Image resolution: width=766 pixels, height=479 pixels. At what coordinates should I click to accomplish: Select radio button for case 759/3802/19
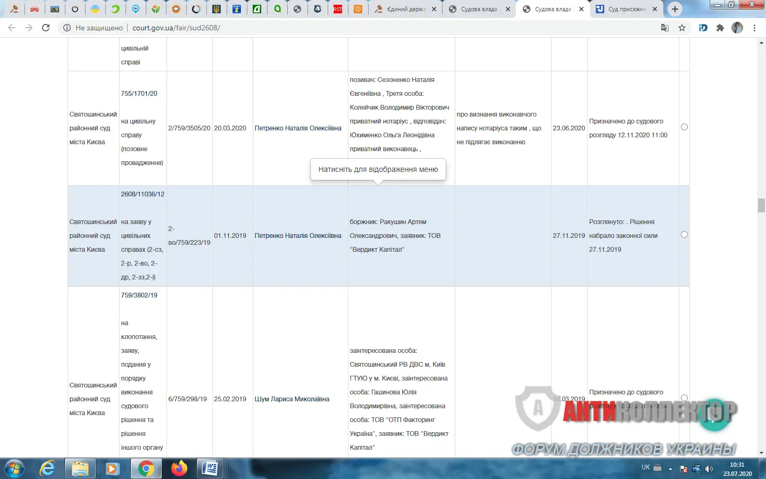click(684, 398)
